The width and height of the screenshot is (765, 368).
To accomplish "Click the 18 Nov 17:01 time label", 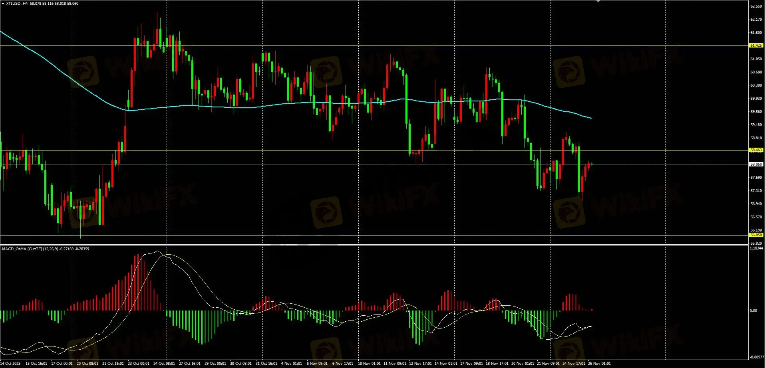I will pos(497,364).
